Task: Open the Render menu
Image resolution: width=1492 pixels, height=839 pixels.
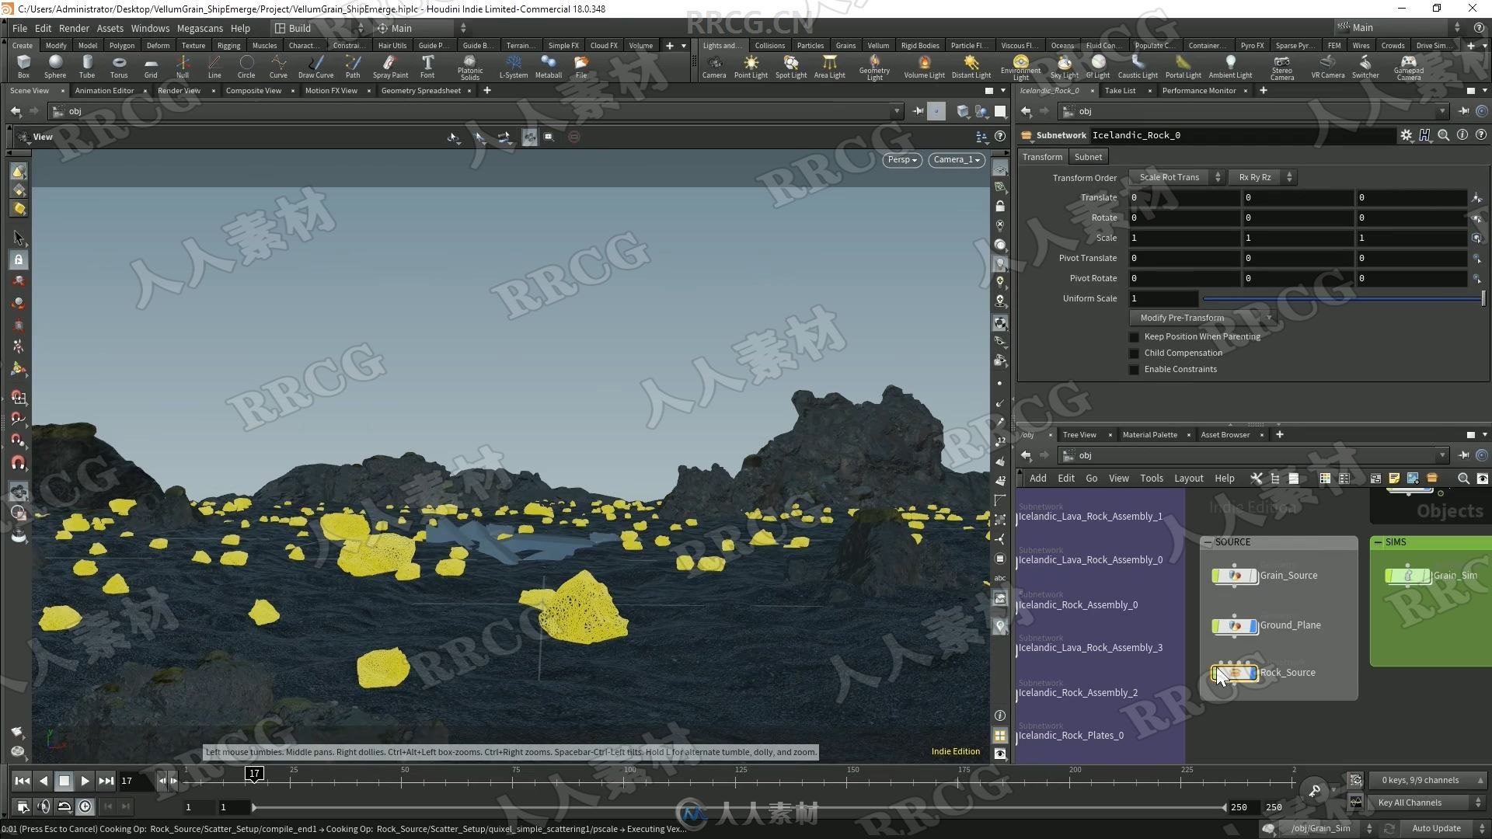Action: 74,28
